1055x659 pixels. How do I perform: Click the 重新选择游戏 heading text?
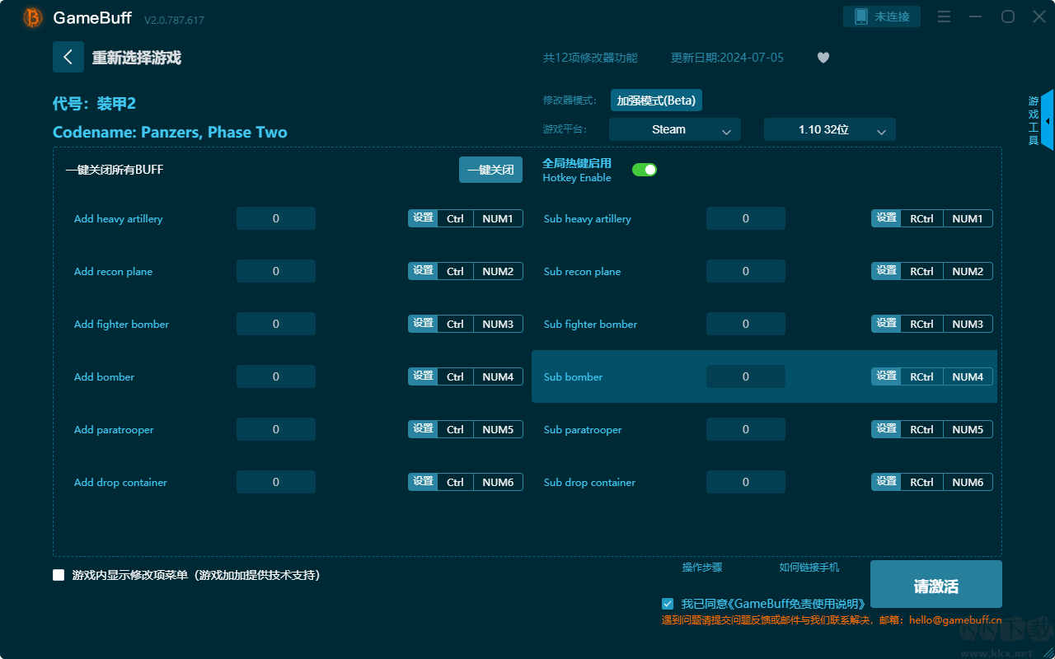[x=137, y=58]
